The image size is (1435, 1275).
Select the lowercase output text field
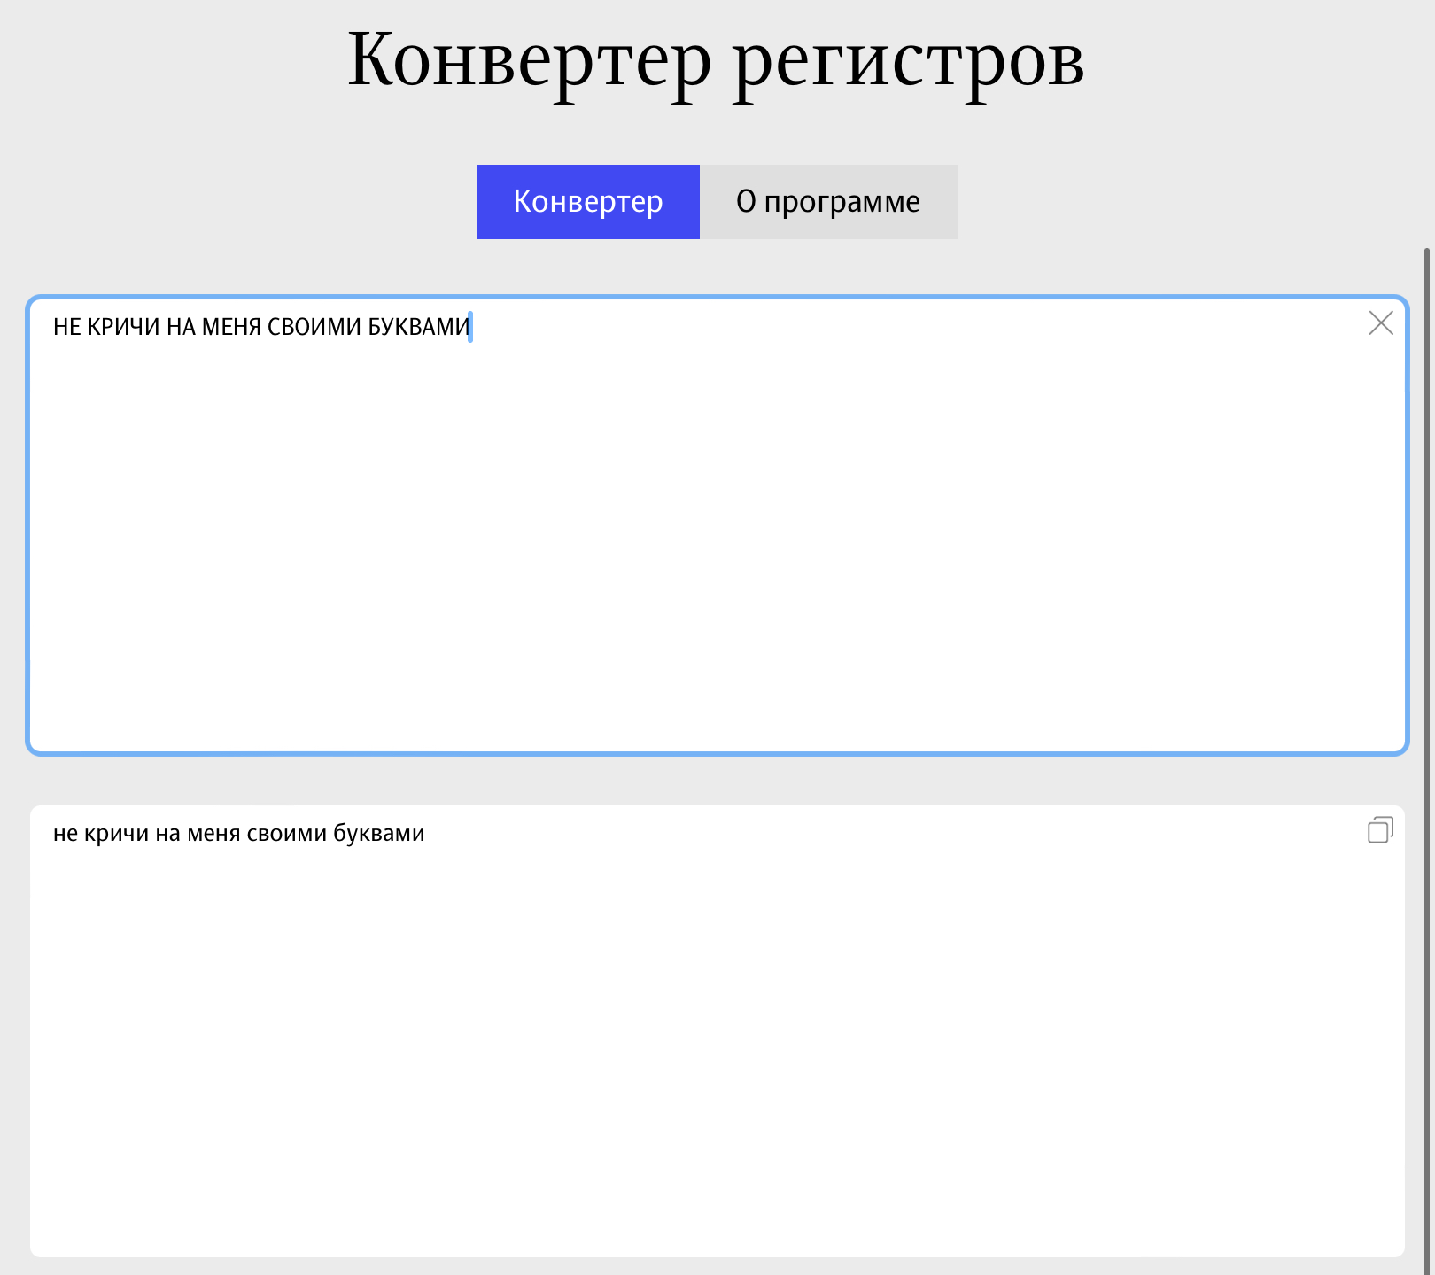[x=717, y=1031]
